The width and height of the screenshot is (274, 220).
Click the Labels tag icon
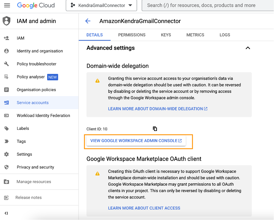pyautogui.click(x=6, y=128)
